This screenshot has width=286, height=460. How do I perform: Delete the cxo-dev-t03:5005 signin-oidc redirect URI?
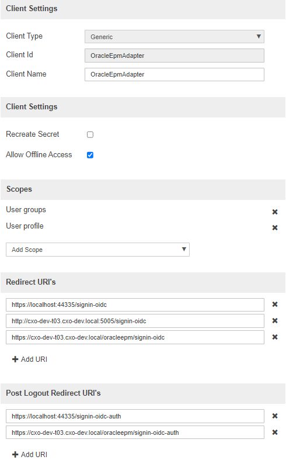pyautogui.click(x=274, y=321)
